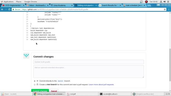Click the baseName "trainSchedule" line
The height and width of the screenshot is (96, 171).
click(48, 22)
